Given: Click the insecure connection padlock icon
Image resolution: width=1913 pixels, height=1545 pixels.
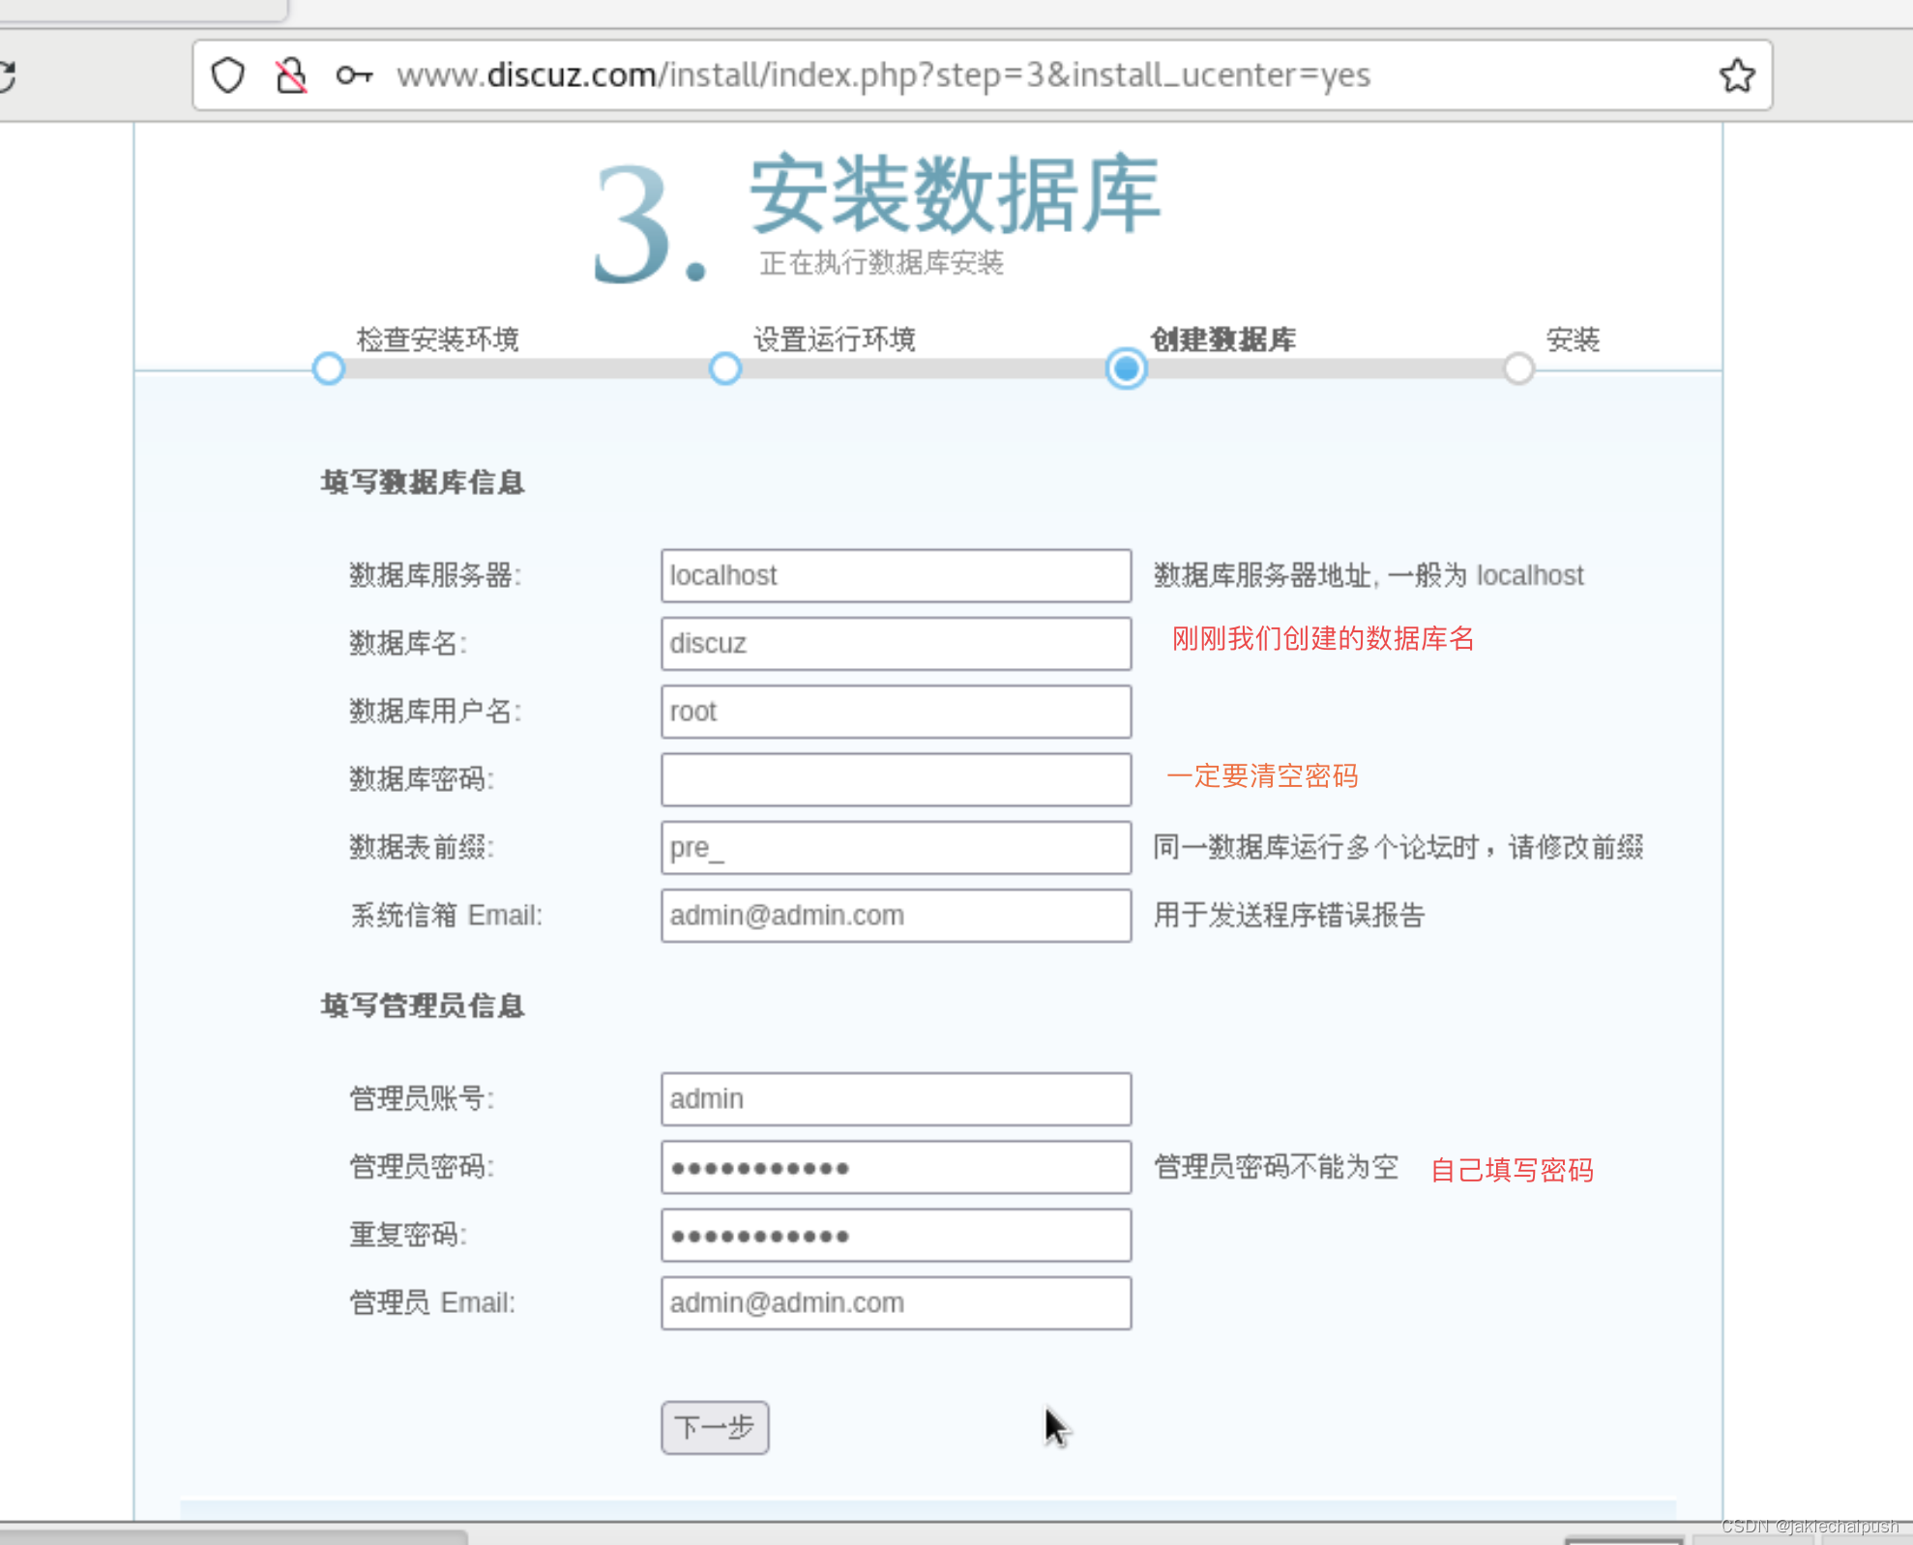Looking at the screenshot, I should [x=290, y=75].
